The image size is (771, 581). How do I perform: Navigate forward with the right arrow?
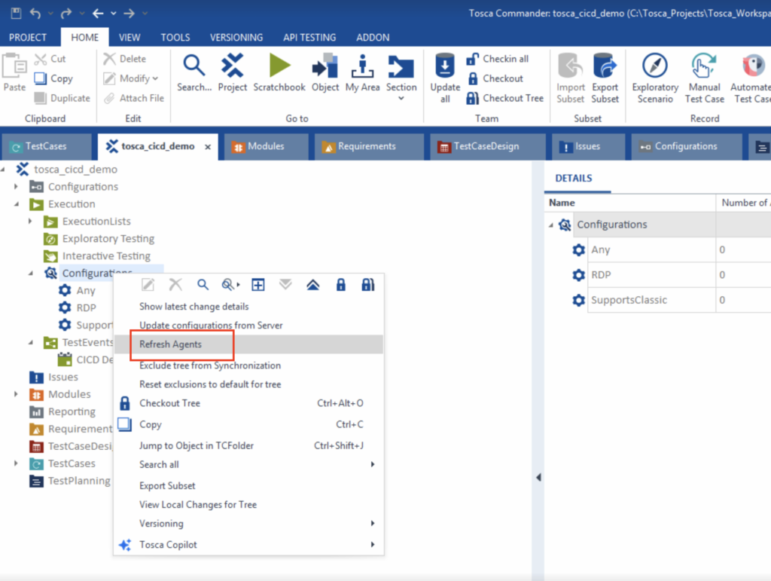(x=130, y=14)
